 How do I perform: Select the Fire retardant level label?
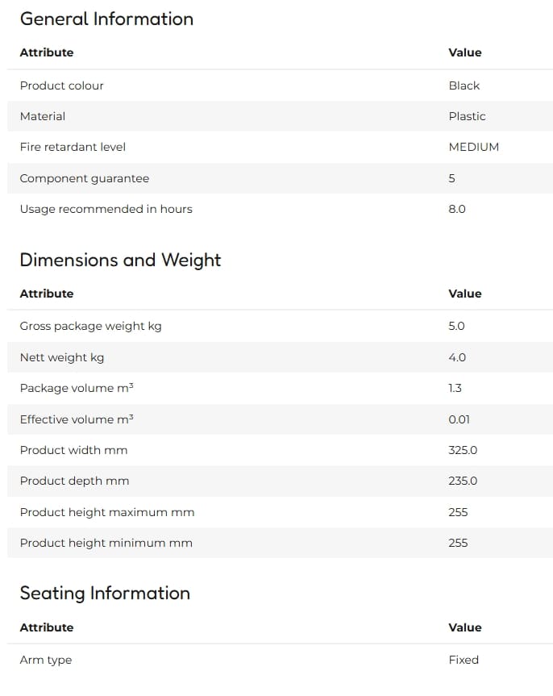73,147
